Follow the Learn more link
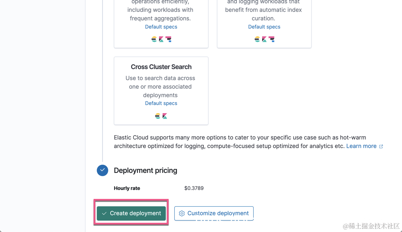Image resolution: width=402 pixels, height=232 pixels. point(361,146)
